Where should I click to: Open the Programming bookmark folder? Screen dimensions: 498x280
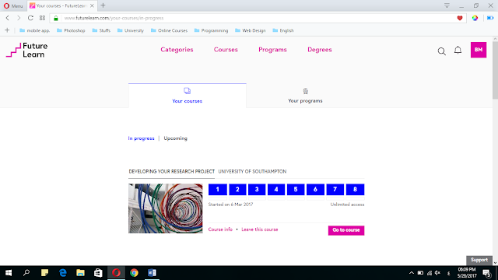click(211, 30)
